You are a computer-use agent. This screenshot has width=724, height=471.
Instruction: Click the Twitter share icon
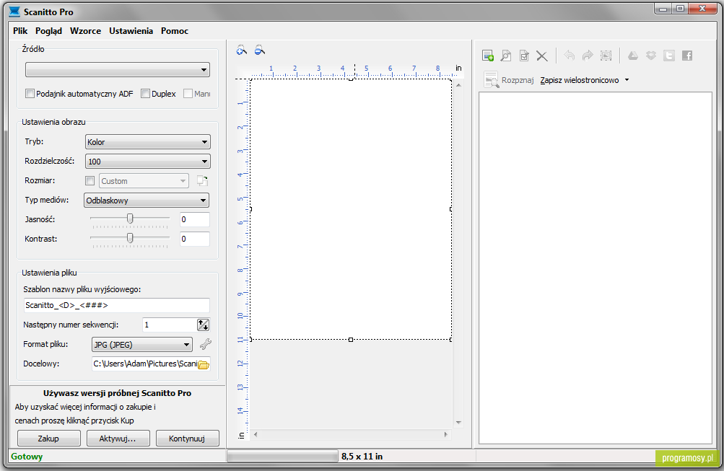[x=669, y=56]
